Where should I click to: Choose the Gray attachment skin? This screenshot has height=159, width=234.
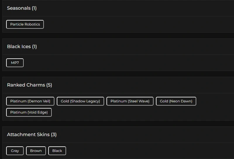tap(15, 151)
